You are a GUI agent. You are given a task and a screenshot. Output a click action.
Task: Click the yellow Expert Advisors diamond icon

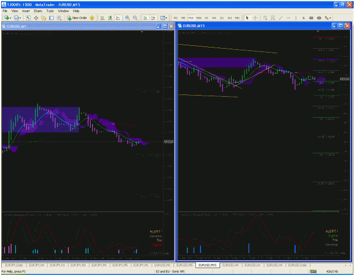92,18
